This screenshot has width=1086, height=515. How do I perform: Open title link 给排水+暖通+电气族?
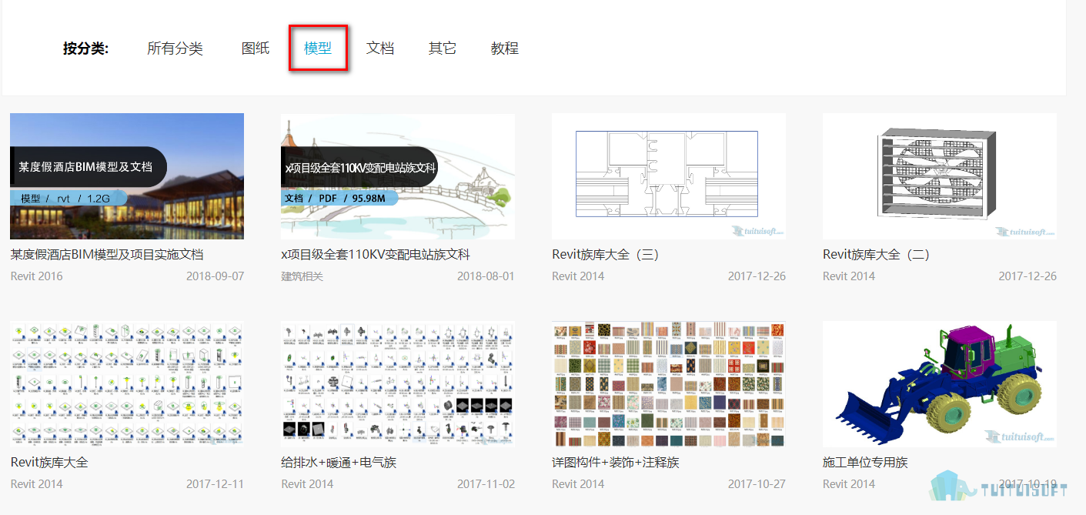pos(339,463)
